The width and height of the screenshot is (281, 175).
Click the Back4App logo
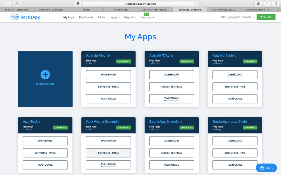click(25, 17)
